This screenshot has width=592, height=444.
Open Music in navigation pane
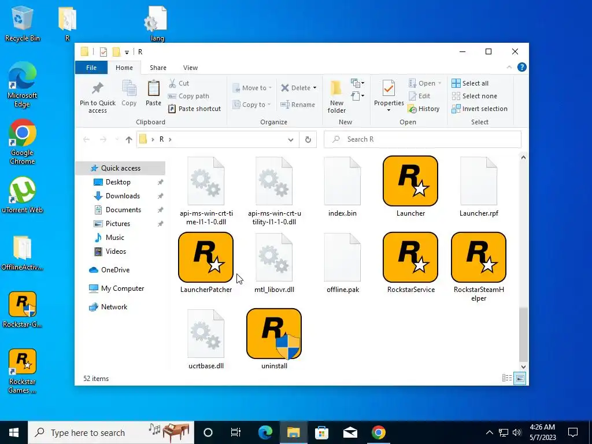click(114, 238)
